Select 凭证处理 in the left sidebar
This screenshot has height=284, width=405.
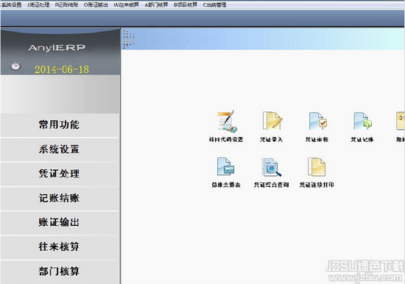[60, 174]
